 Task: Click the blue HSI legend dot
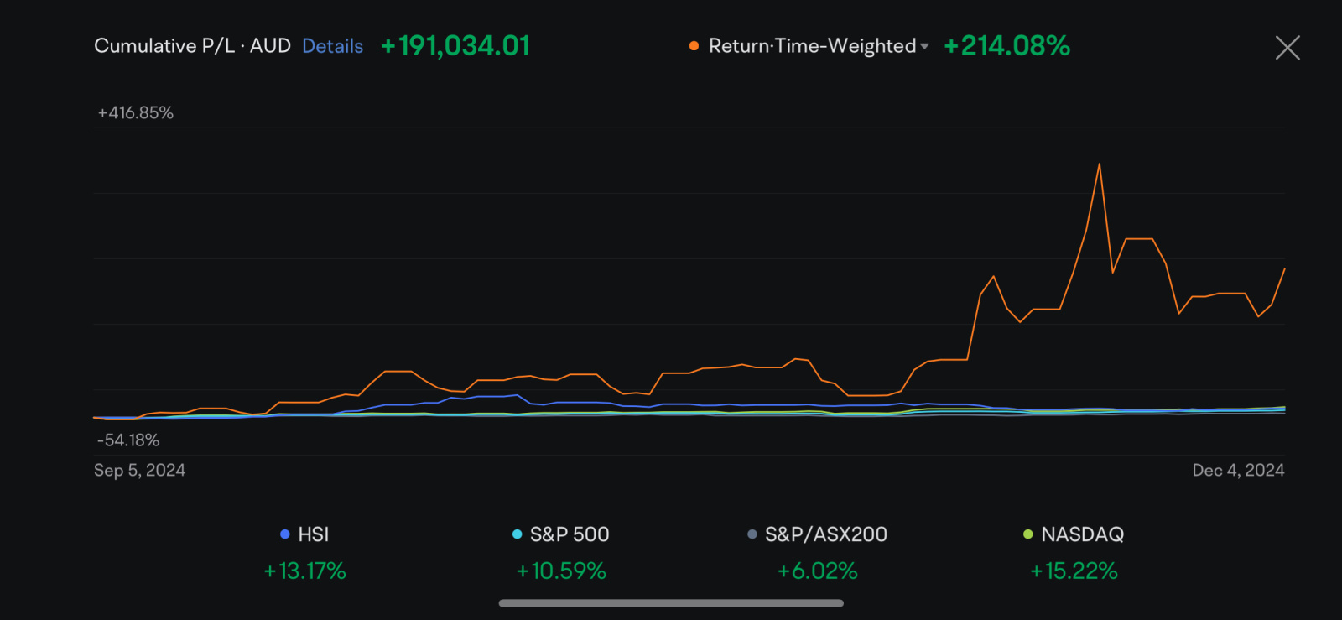tap(285, 534)
